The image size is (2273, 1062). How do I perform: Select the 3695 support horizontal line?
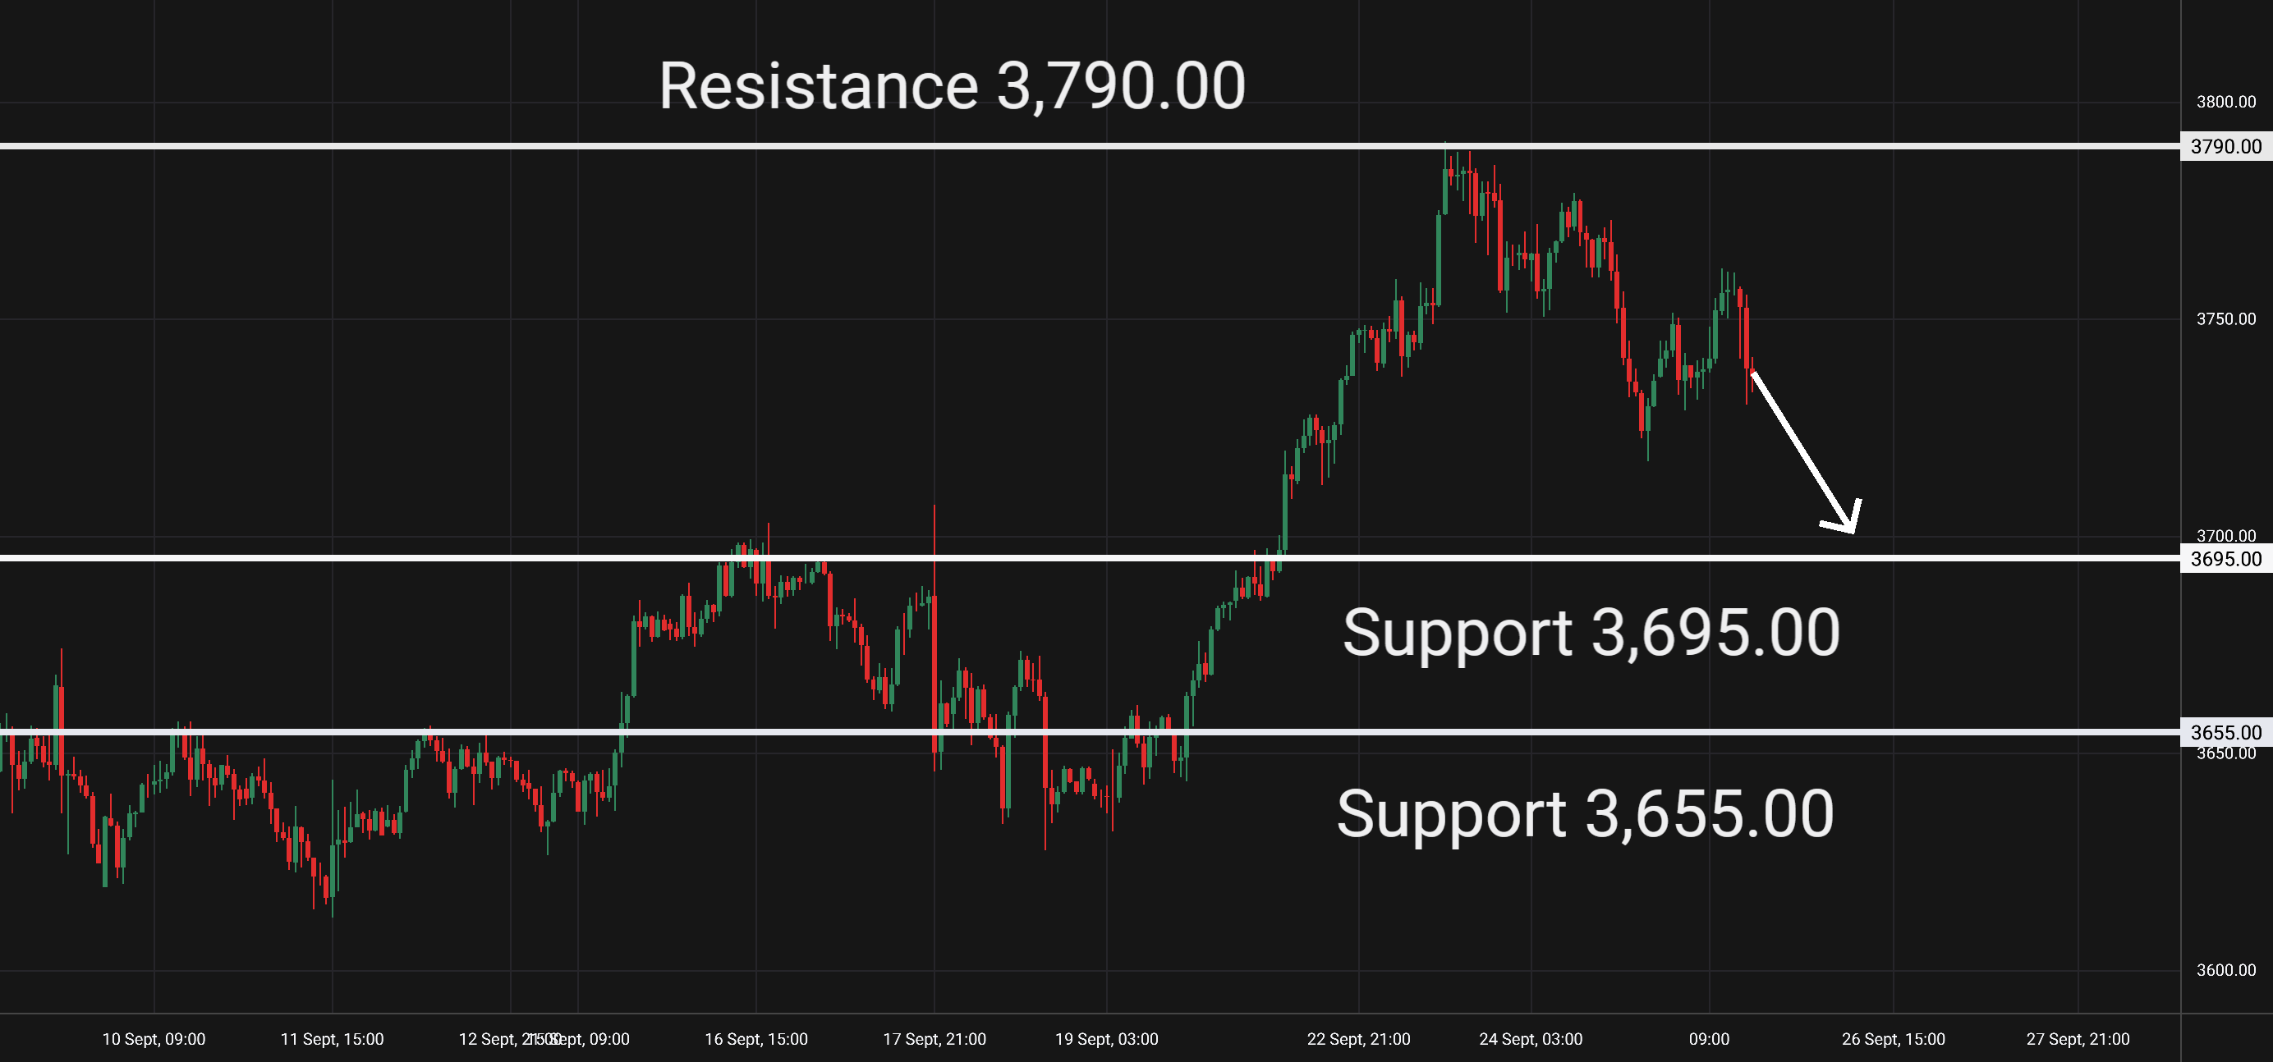pos(1090,557)
